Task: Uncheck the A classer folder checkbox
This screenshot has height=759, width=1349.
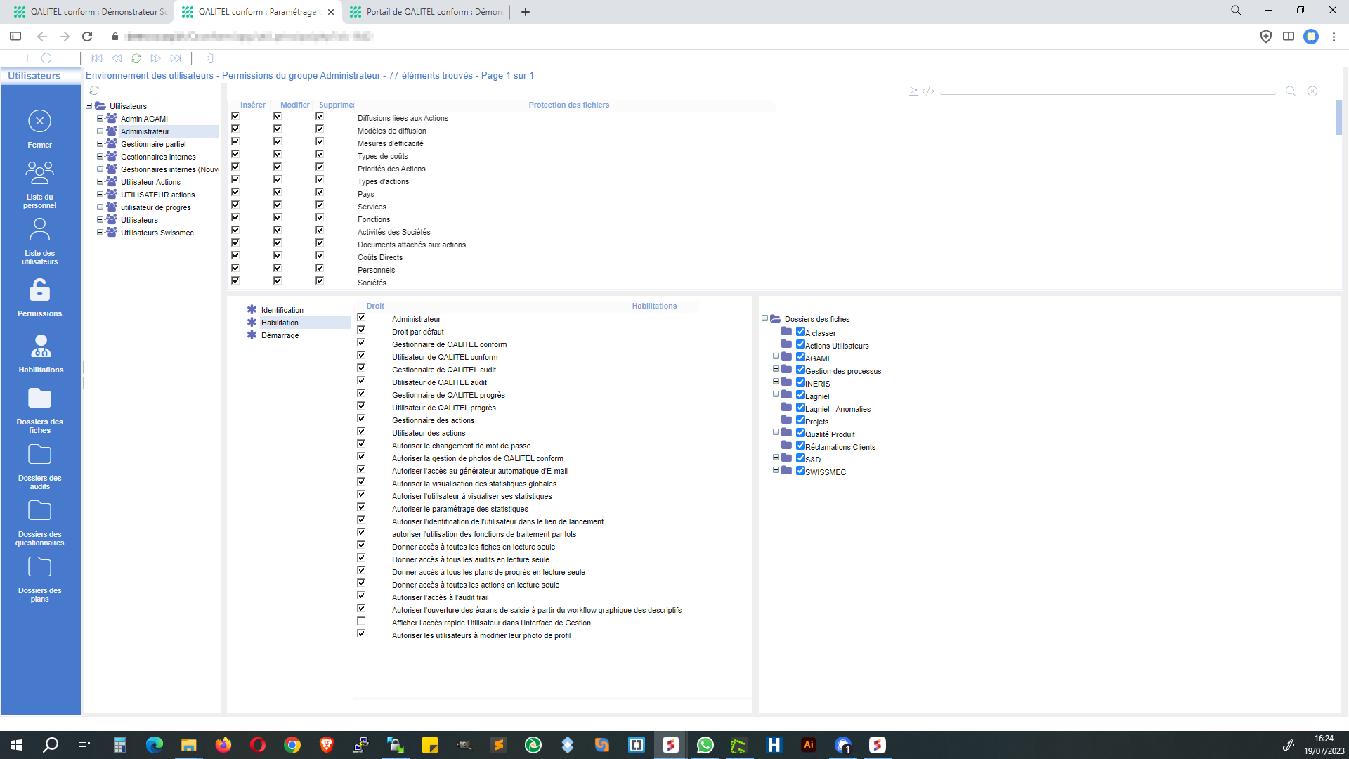Action: (x=800, y=332)
